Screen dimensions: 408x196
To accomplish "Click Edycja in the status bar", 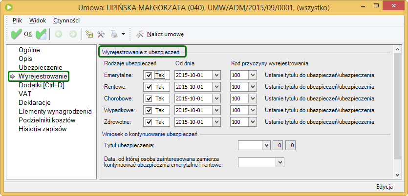I will (x=385, y=187).
